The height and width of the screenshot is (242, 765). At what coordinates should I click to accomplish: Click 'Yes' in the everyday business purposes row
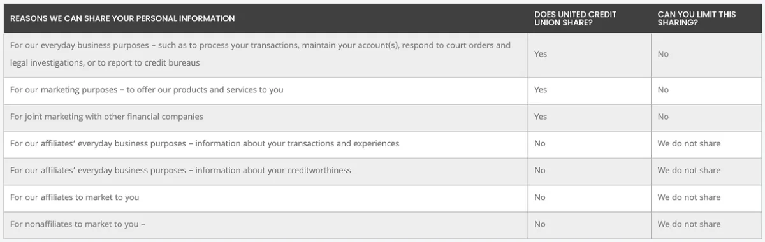click(x=541, y=54)
